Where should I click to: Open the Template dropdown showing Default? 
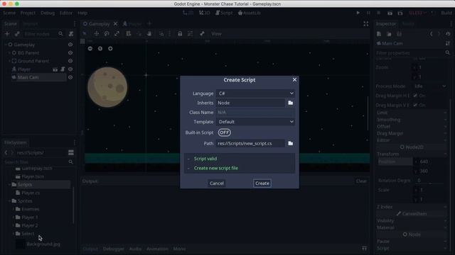click(256, 122)
